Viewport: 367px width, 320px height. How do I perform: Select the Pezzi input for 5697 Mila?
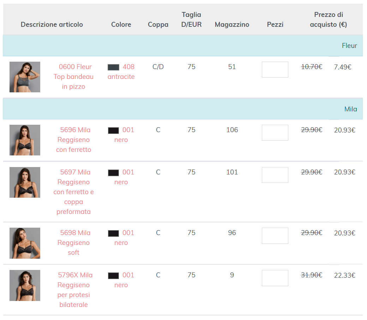[x=275, y=175]
